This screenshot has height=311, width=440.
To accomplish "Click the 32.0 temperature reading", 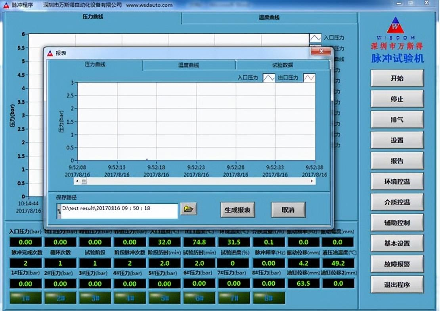I will (165, 242).
